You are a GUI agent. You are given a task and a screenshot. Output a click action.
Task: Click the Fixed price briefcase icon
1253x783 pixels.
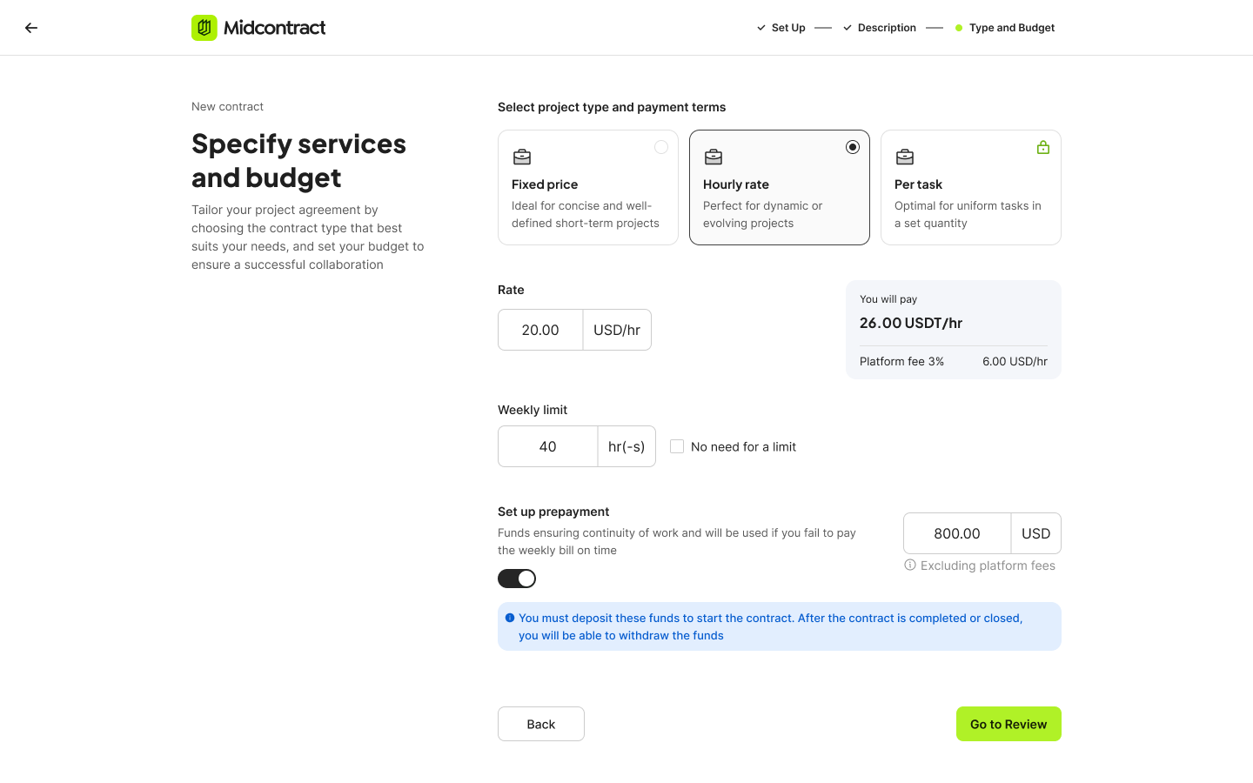[x=522, y=157]
